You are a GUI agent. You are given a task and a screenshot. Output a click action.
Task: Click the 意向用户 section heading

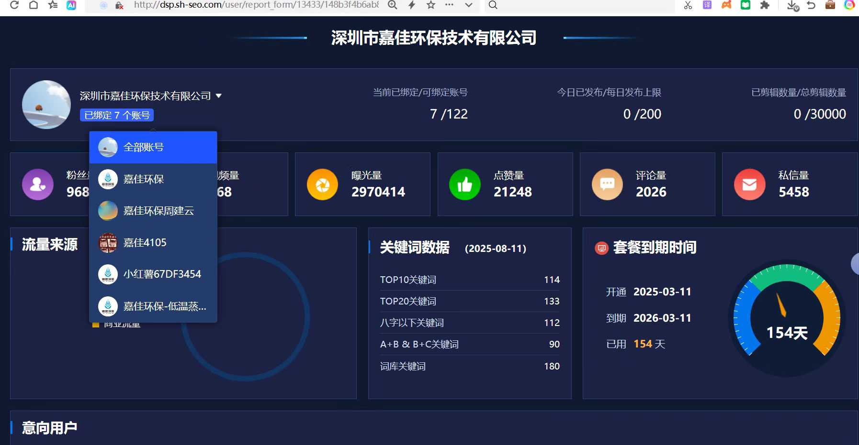(x=50, y=428)
